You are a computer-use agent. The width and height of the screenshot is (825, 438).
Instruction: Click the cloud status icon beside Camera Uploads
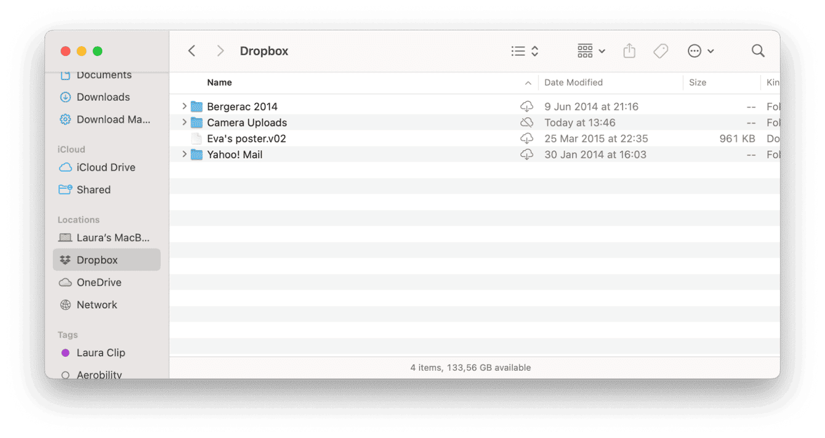point(527,122)
